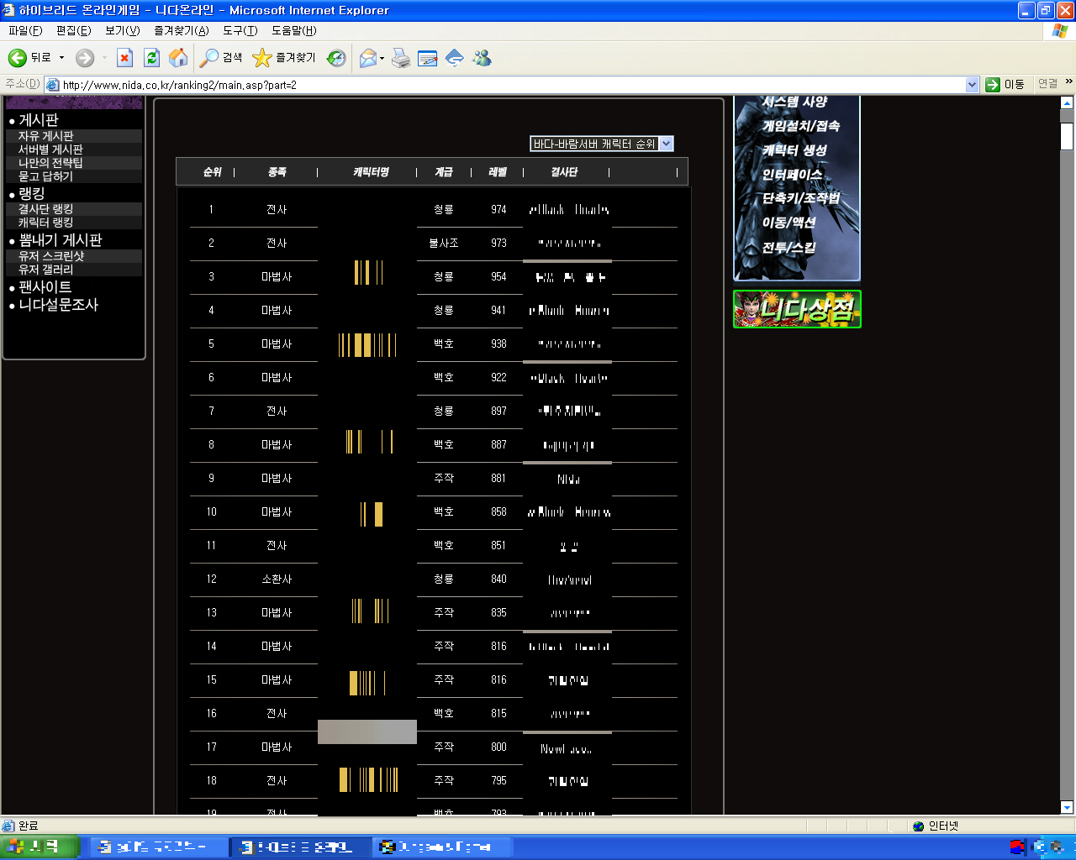
Task: Click the 니다상점 shop banner
Action: pyautogui.click(x=797, y=309)
